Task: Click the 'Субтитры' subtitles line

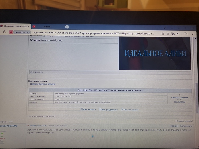Action: click(x=46, y=40)
